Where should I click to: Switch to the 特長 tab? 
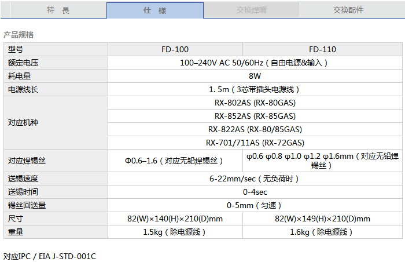tap(58, 10)
